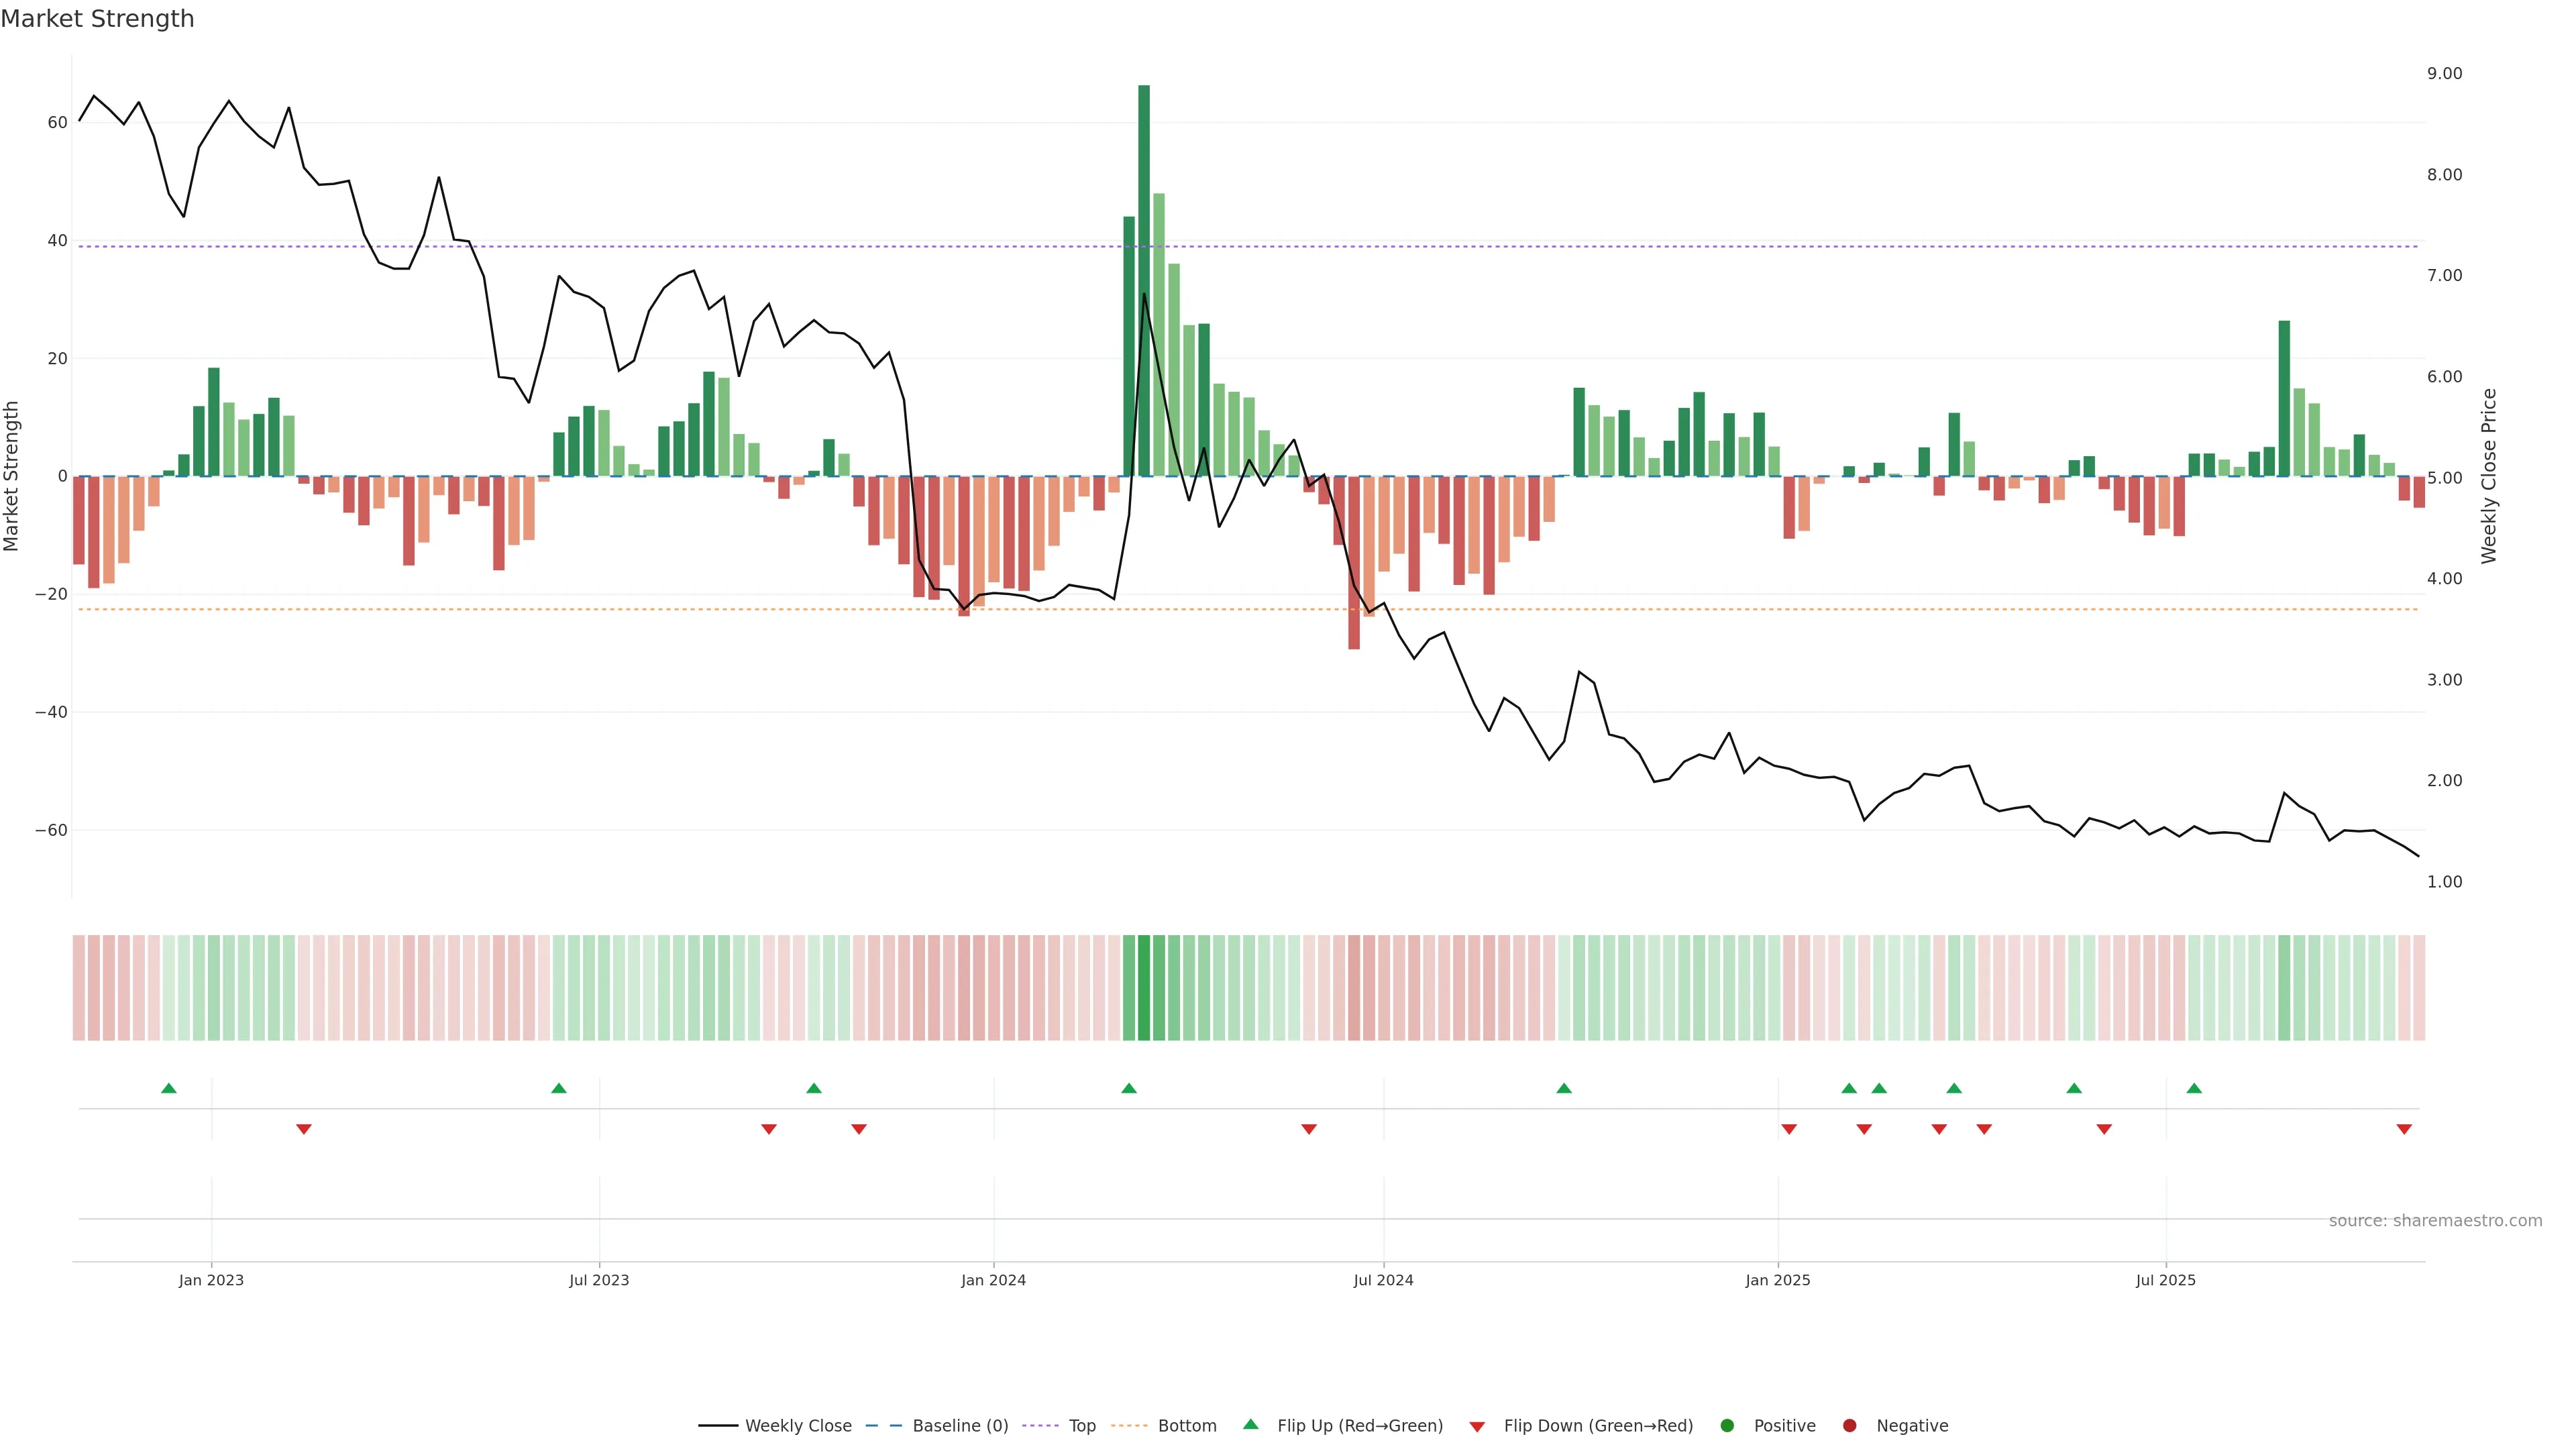This screenshot has height=1449, width=2576.
Task: Click the leftmost green flip-up triangle marker
Action: pyautogui.click(x=169, y=1088)
